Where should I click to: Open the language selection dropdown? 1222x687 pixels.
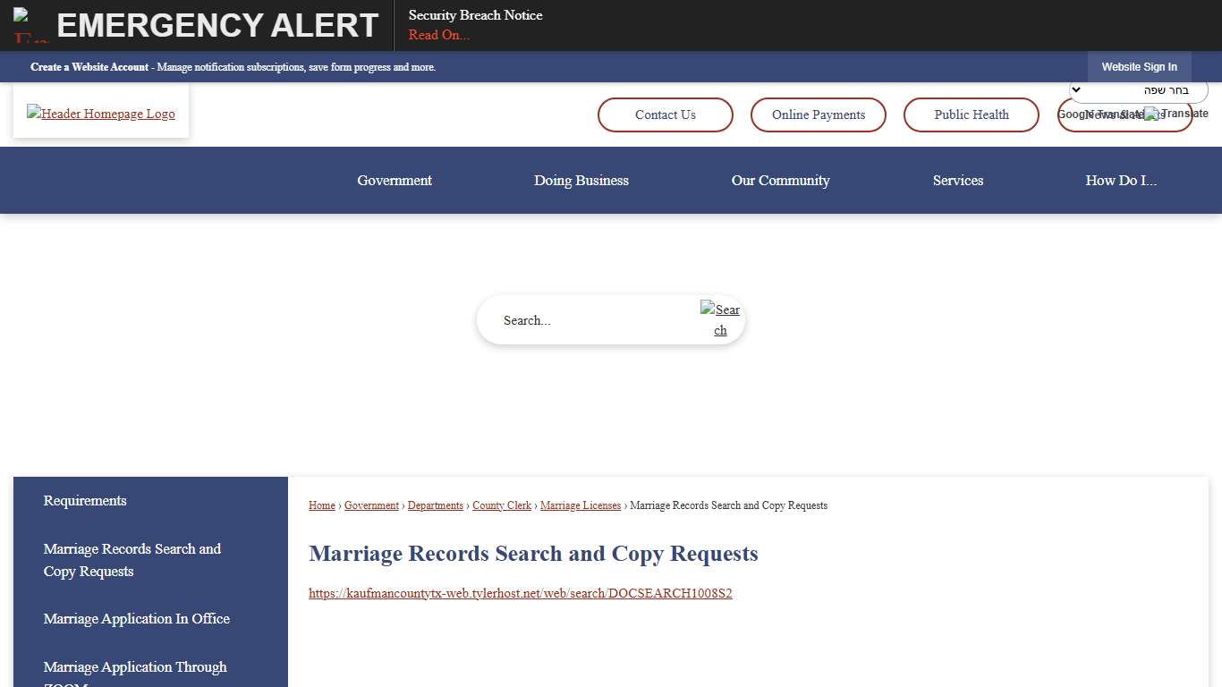(x=1137, y=89)
